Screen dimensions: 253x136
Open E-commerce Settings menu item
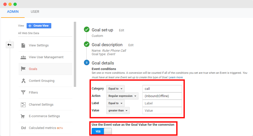[x=45, y=116]
